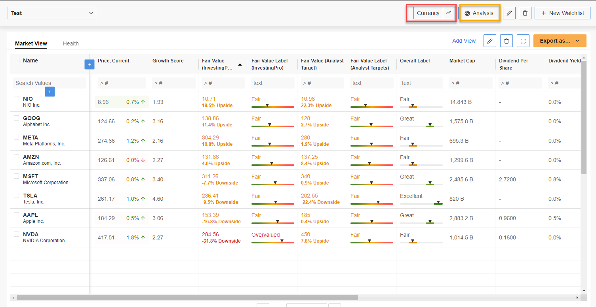The image size is (596, 307).
Task: Click the Price, Current filter field
Action: pos(122,83)
